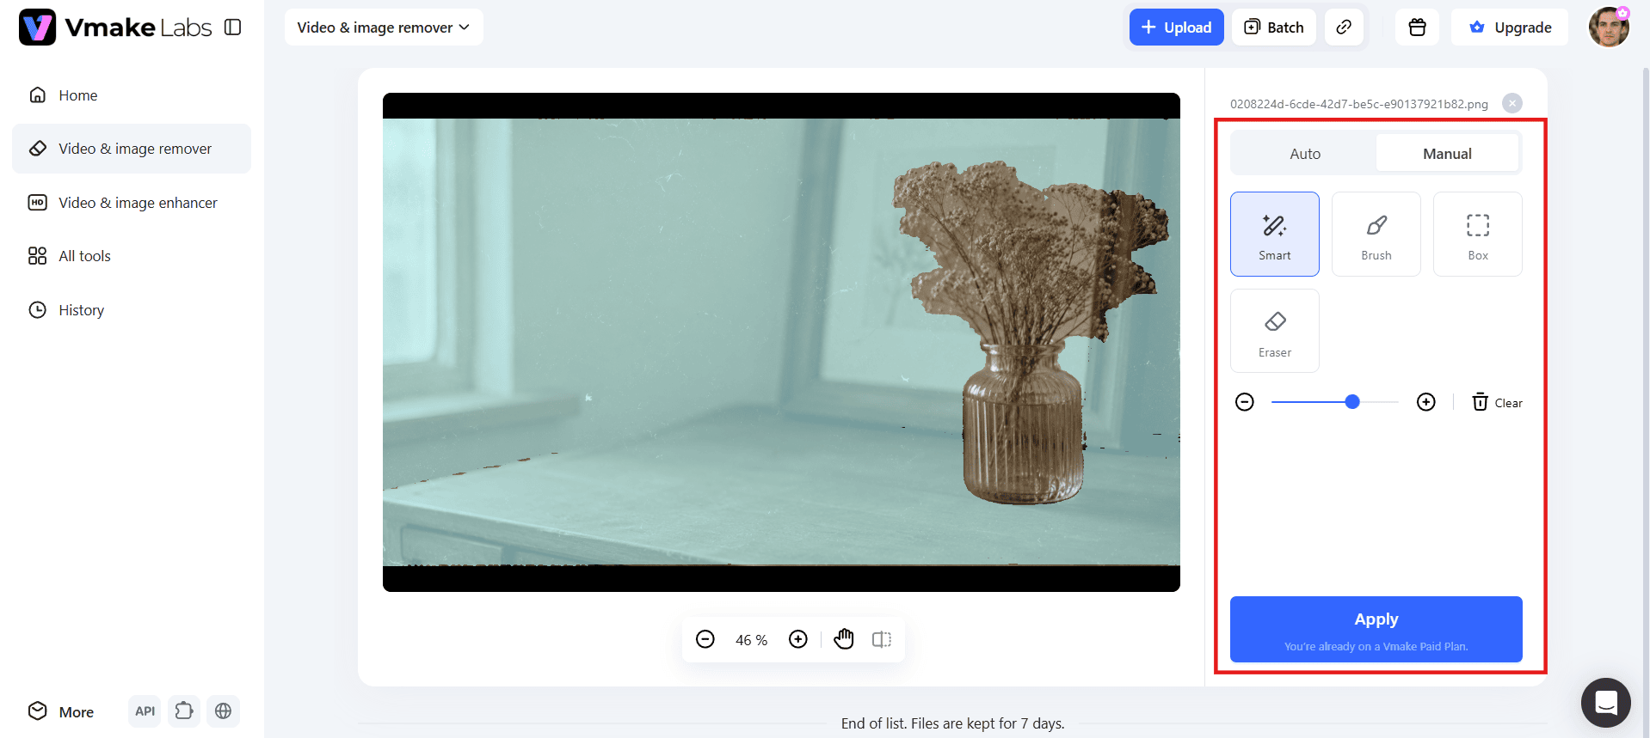Zoom in on the canvas preview
1650x738 pixels.
click(x=798, y=639)
